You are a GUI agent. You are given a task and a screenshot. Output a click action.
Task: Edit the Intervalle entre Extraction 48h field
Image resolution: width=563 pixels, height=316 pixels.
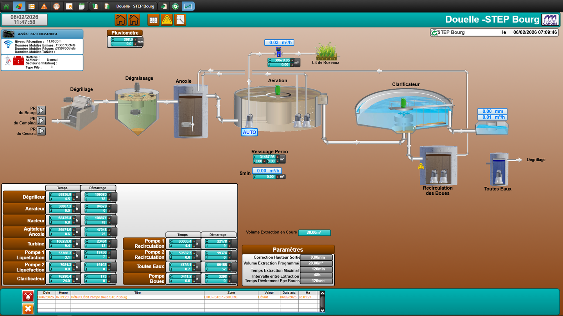pos(316,275)
